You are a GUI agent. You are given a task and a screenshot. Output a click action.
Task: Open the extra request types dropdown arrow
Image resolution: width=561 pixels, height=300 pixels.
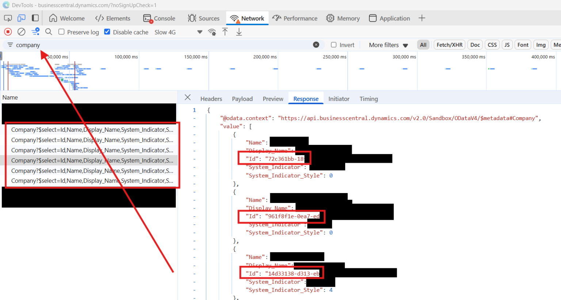click(200, 32)
